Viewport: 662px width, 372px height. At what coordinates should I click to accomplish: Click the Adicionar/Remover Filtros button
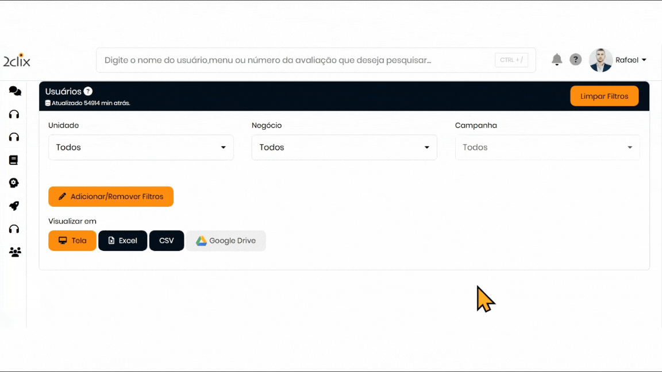[x=111, y=196]
